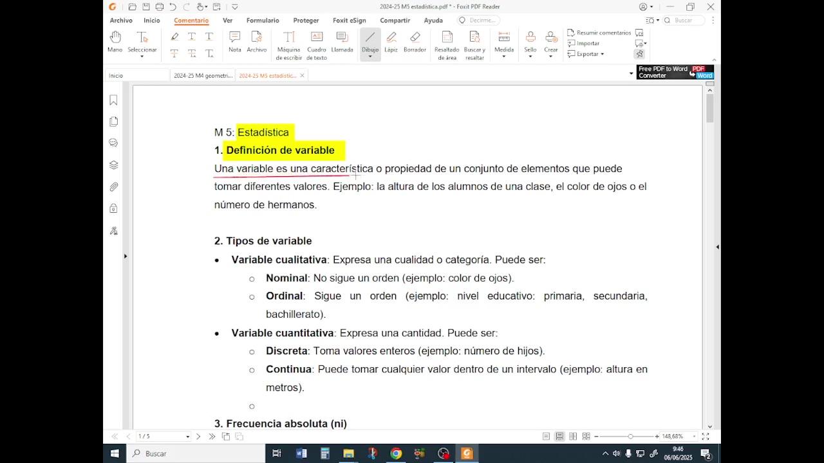Open the bookmarks panel in sidebar
The width and height of the screenshot is (824, 463).
click(x=113, y=100)
